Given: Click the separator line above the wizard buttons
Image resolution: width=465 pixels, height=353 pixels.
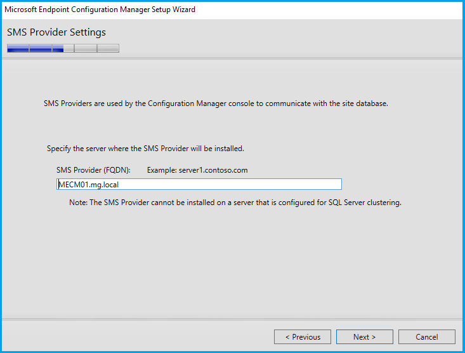Looking at the screenshot, I should [232, 319].
